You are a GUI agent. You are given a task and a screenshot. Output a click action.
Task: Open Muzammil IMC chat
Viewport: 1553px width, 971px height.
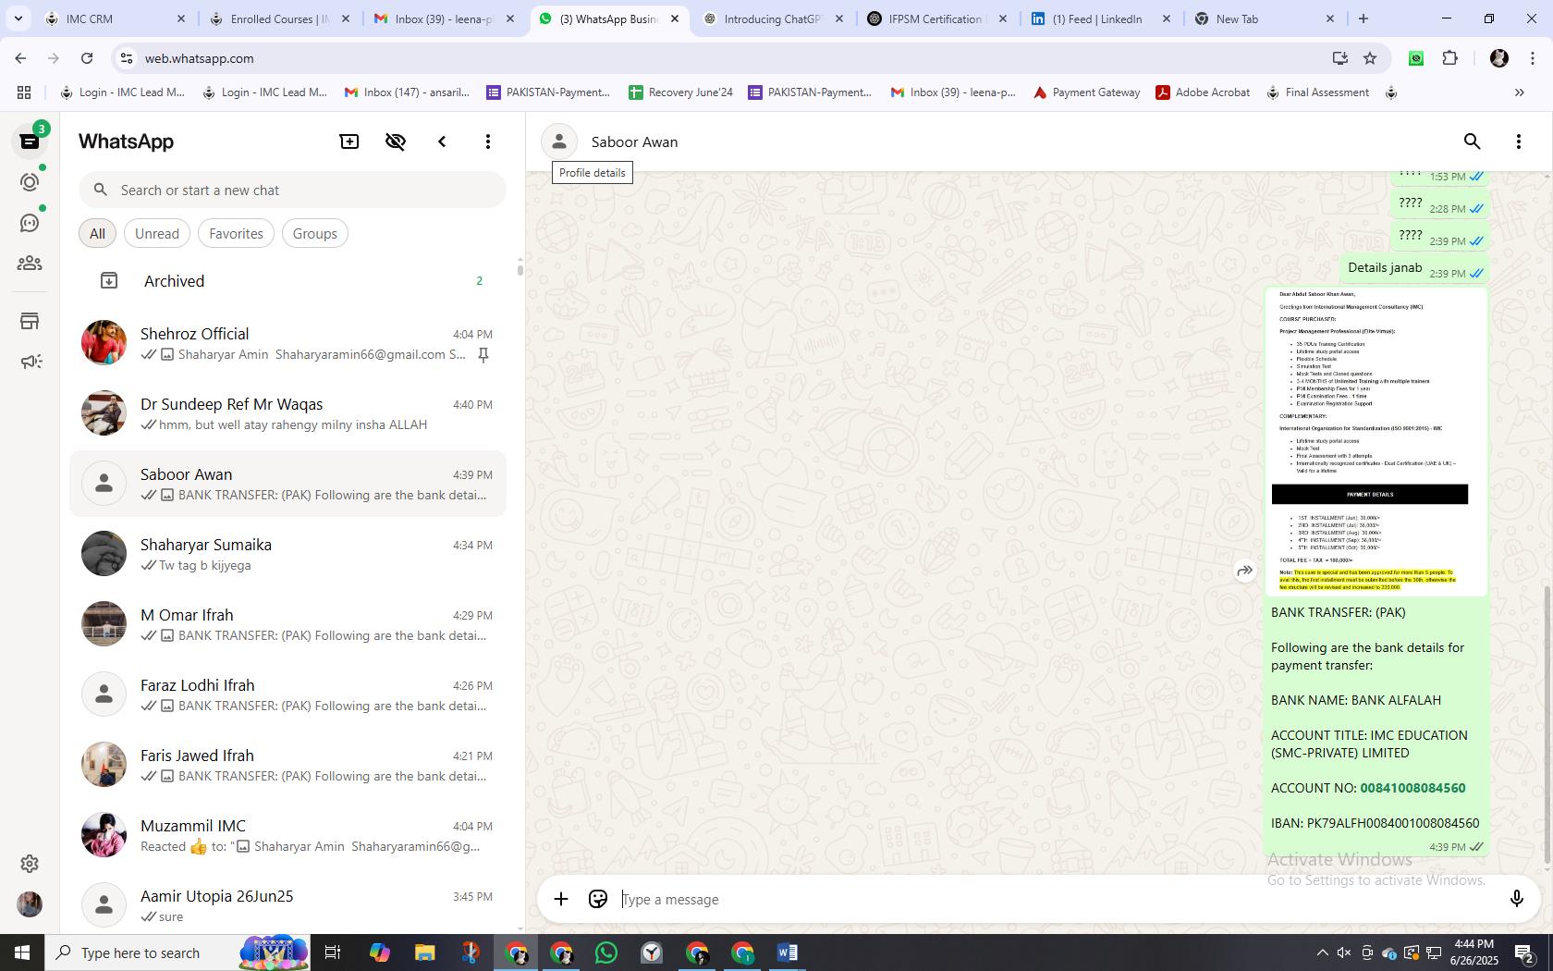pyautogui.click(x=288, y=836)
